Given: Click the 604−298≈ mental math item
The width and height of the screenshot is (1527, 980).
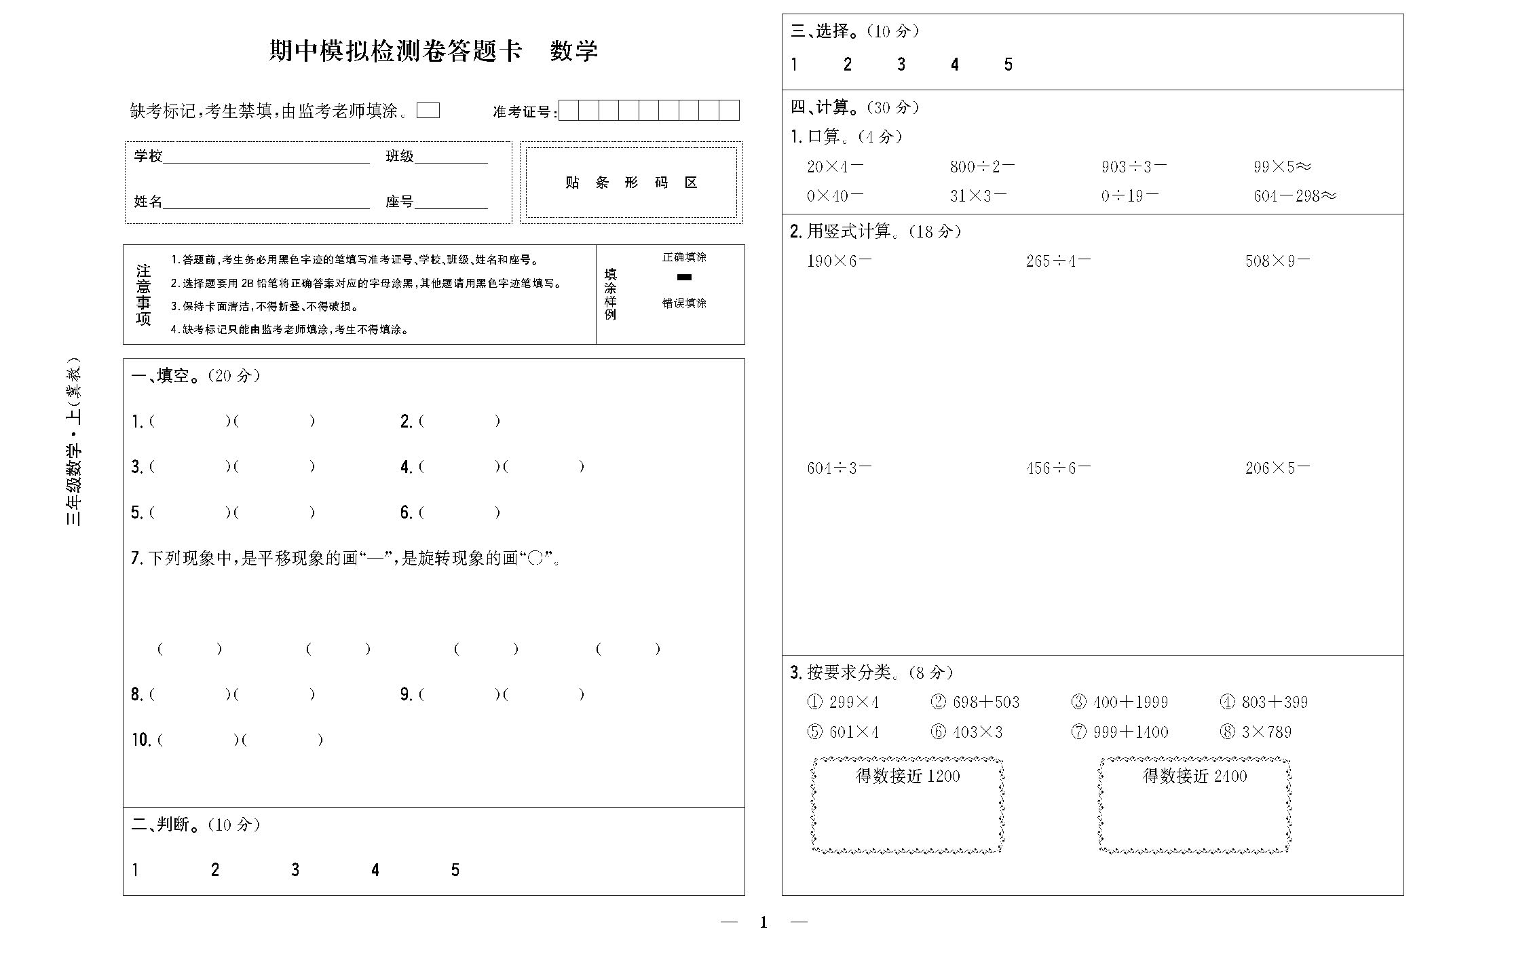Looking at the screenshot, I should (1295, 196).
